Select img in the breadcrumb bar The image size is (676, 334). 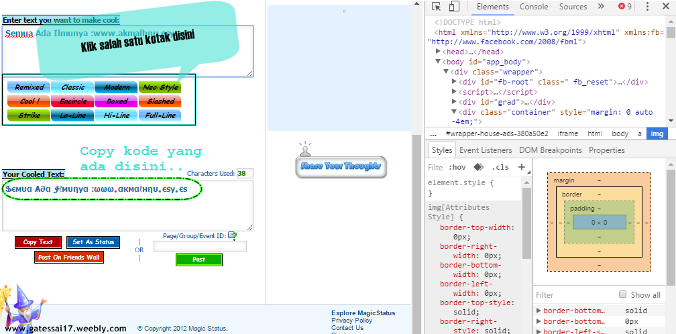(657, 133)
